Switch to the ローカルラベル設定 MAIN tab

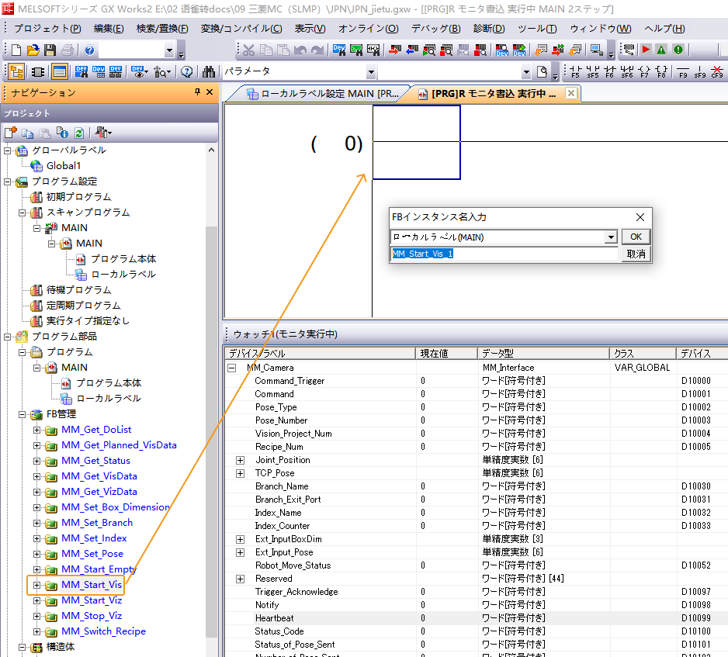pyautogui.click(x=321, y=94)
